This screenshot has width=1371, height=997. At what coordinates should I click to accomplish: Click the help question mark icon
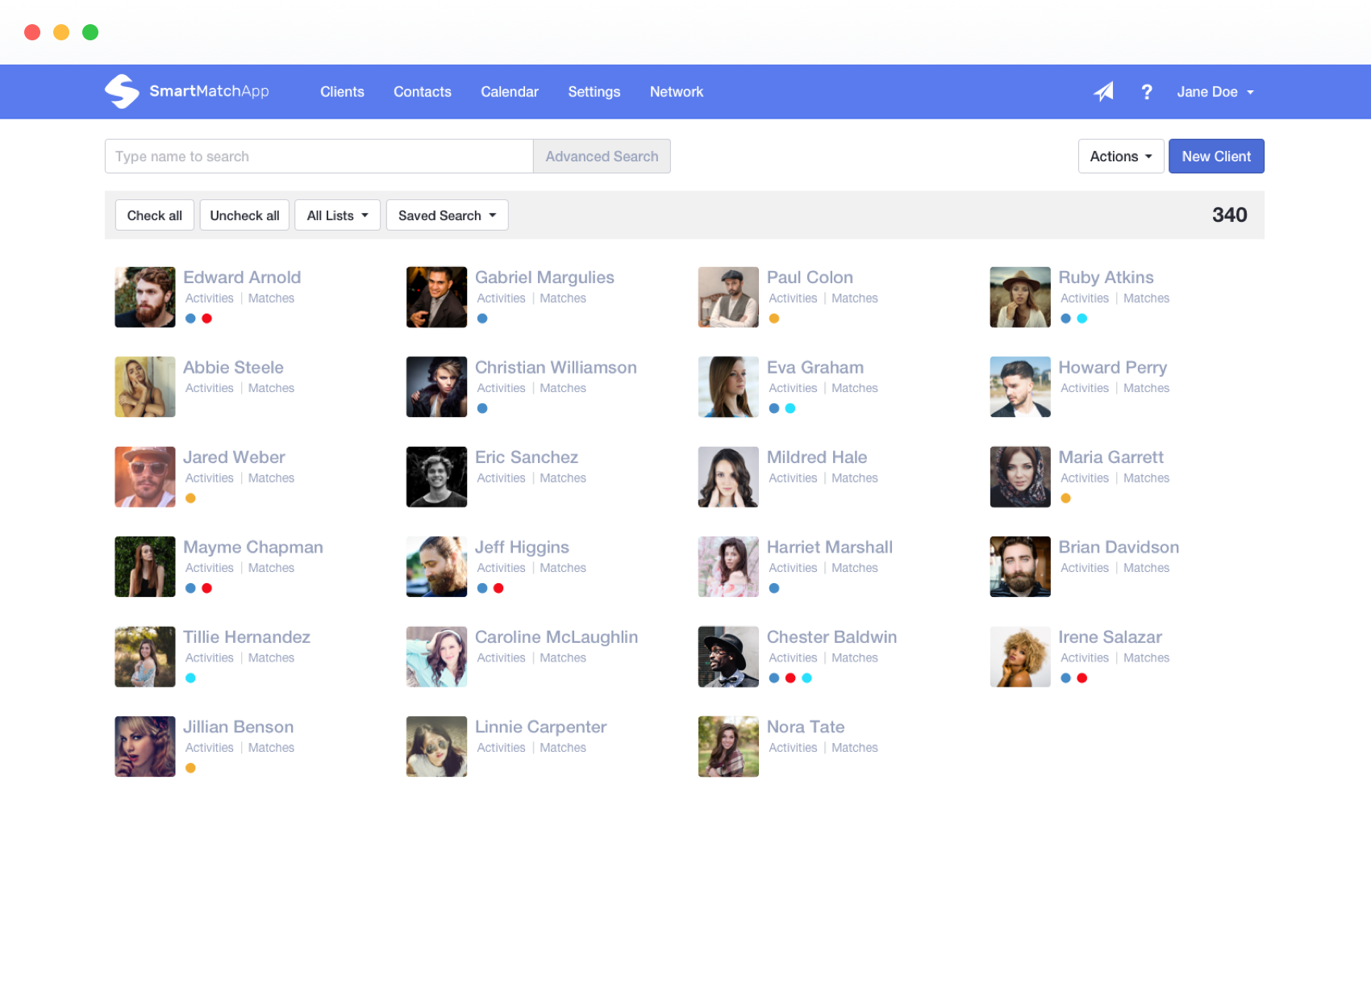[x=1146, y=92]
